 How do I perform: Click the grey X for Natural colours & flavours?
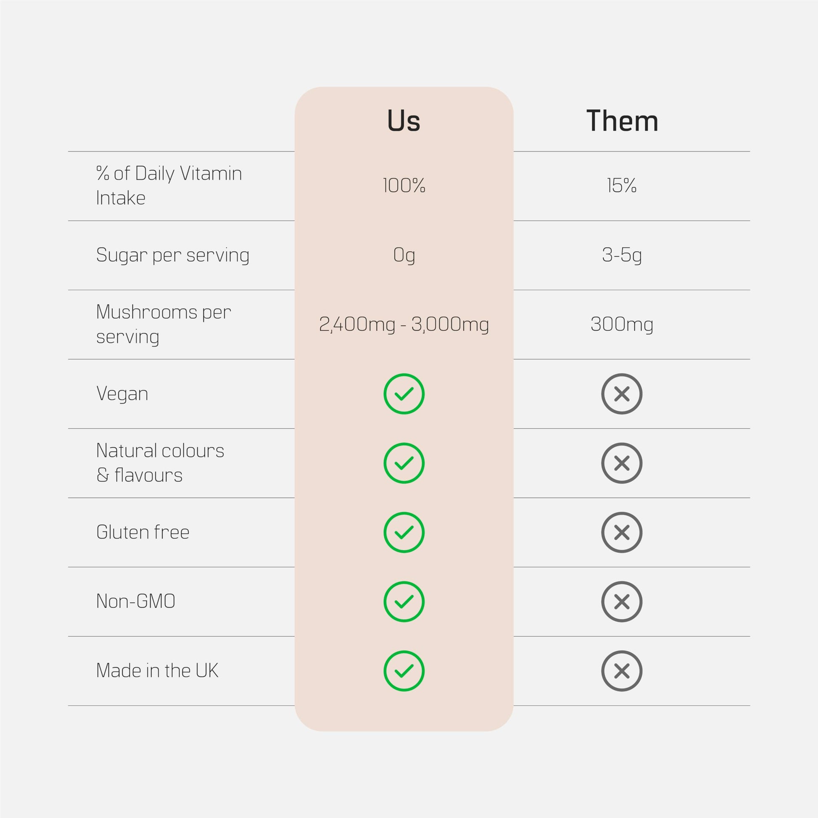(622, 463)
